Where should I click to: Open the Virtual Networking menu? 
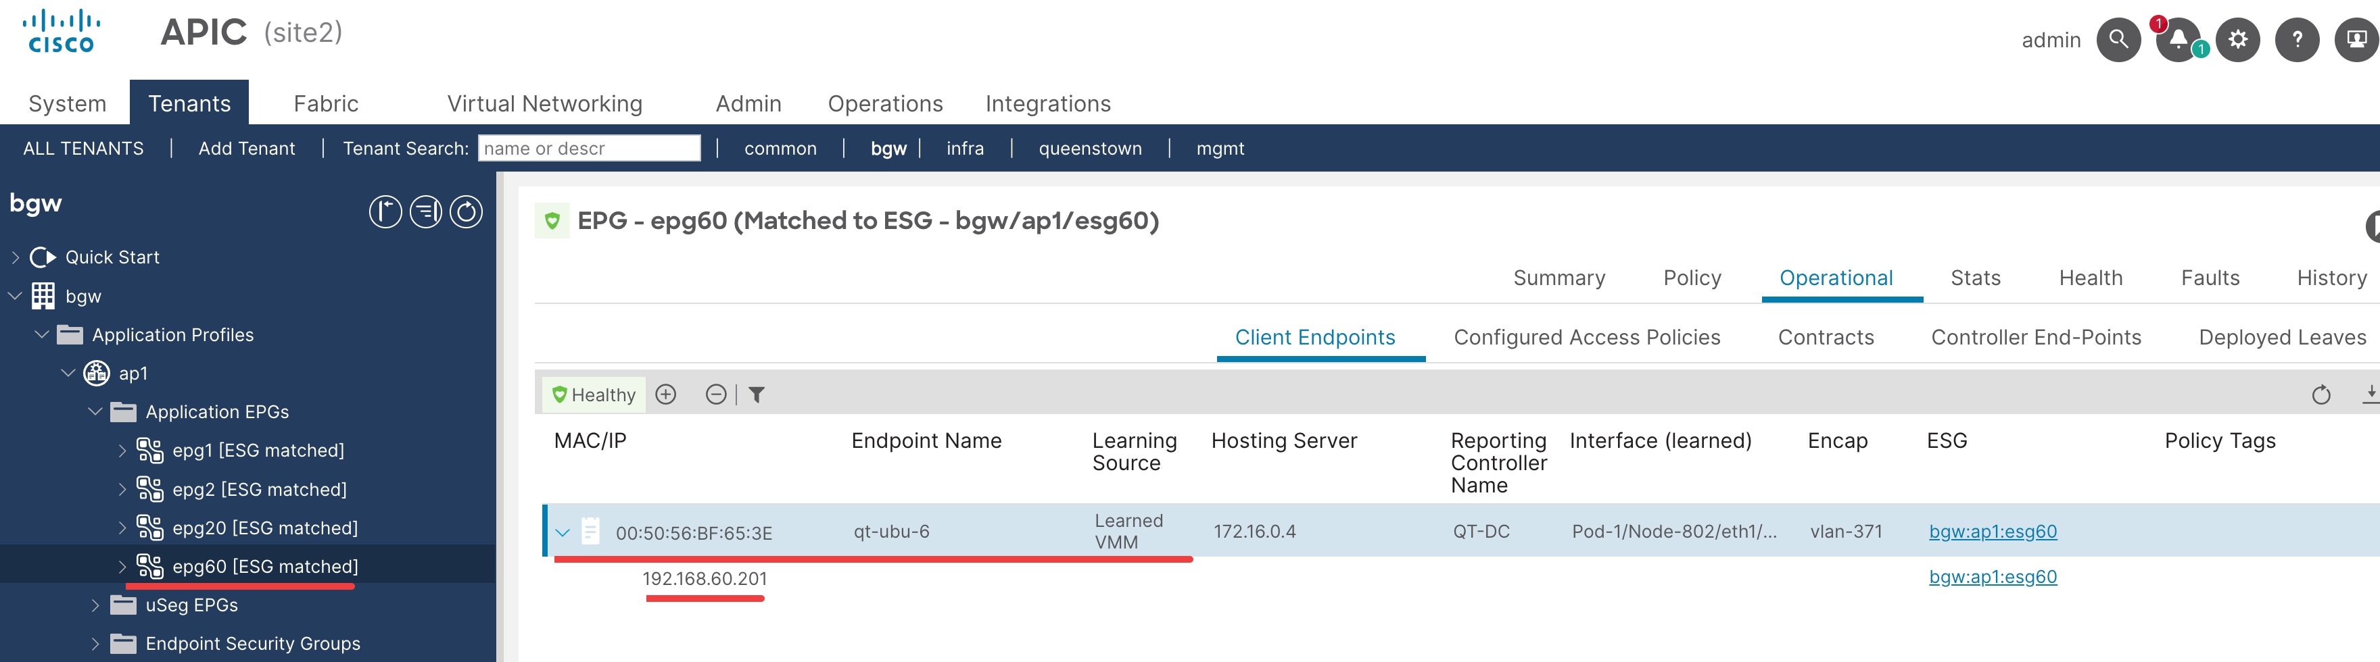click(x=544, y=103)
